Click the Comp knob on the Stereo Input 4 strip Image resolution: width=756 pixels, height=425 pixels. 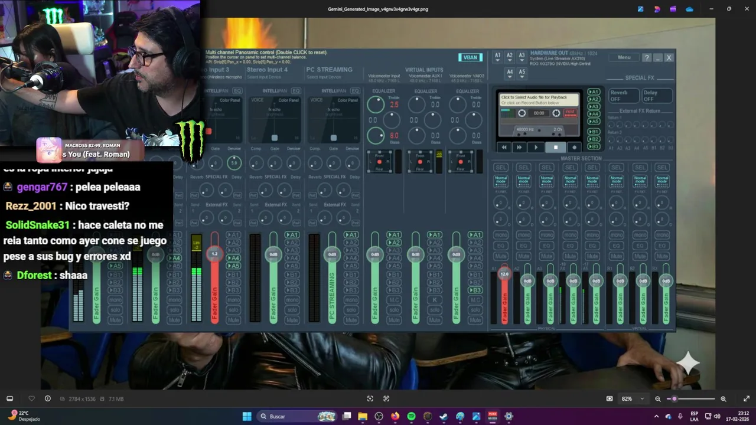[256, 163]
